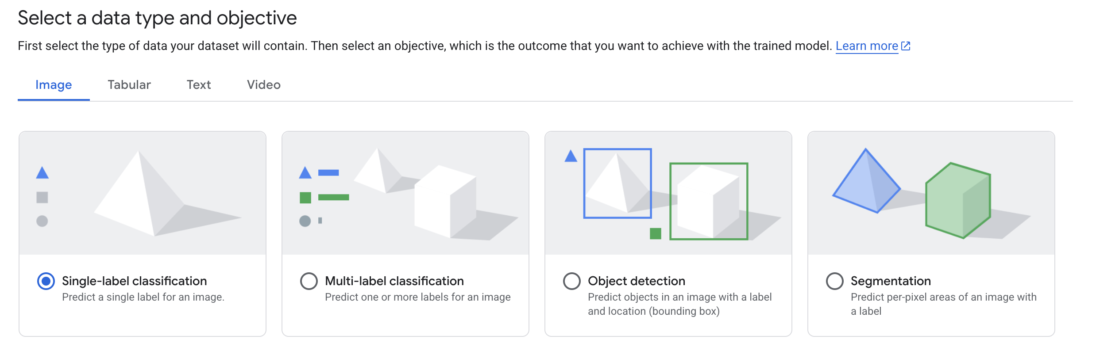Click the Multi-label classification illustration

405,192
